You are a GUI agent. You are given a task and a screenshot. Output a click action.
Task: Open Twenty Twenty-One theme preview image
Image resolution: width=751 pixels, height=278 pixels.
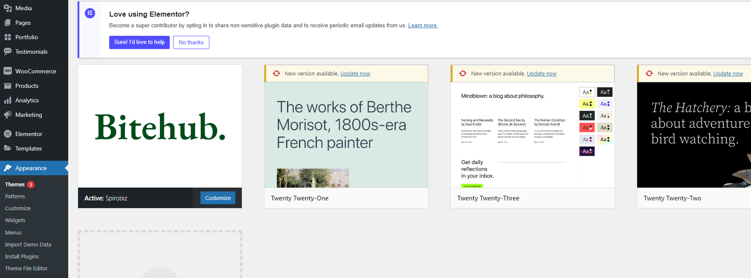(346, 135)
